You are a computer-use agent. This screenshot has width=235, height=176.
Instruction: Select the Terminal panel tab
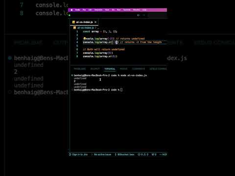pyautogui.click(x=110, y=69)
